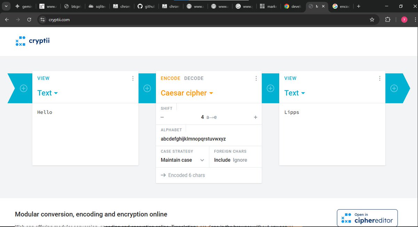The height and width of the screenshot is (227, 418).
Task: Open the output view's Text type dropdown
Action: pyautogui.click(x=295, y=93)
